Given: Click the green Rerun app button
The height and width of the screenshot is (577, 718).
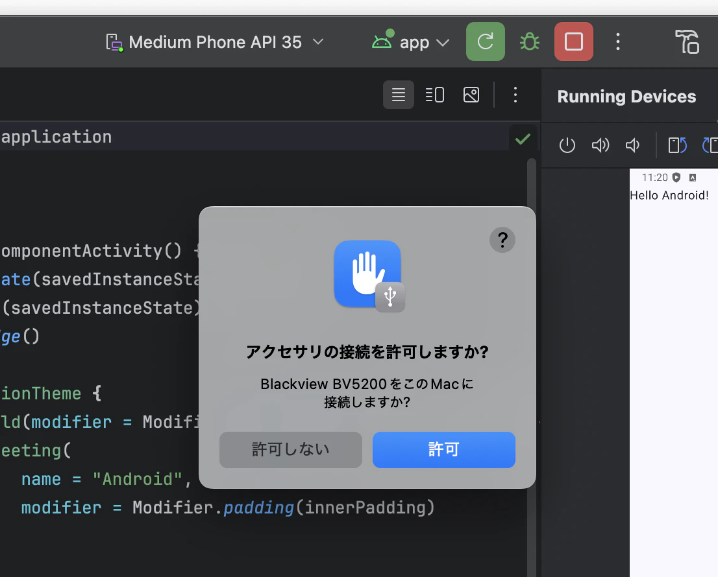Looking at the screenshot, I should pyautogui.click(x=486, y=41).
